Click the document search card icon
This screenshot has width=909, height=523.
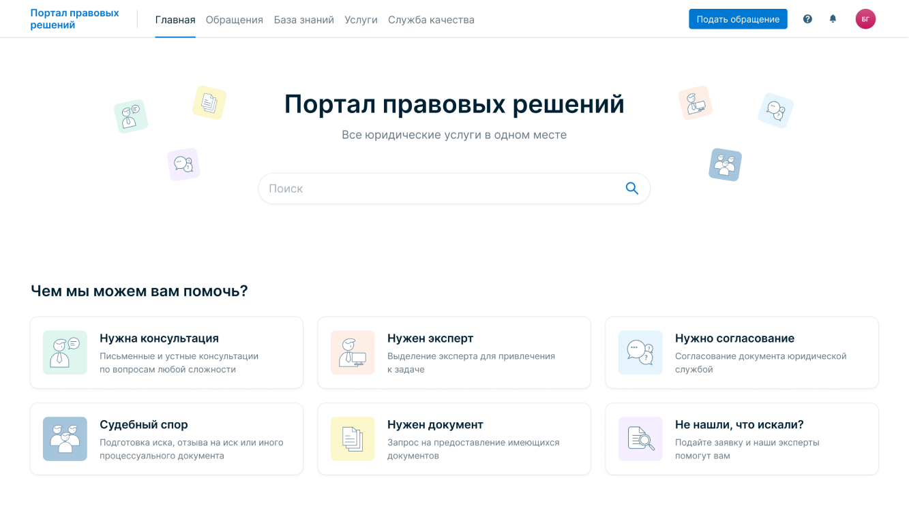(640, 439)
